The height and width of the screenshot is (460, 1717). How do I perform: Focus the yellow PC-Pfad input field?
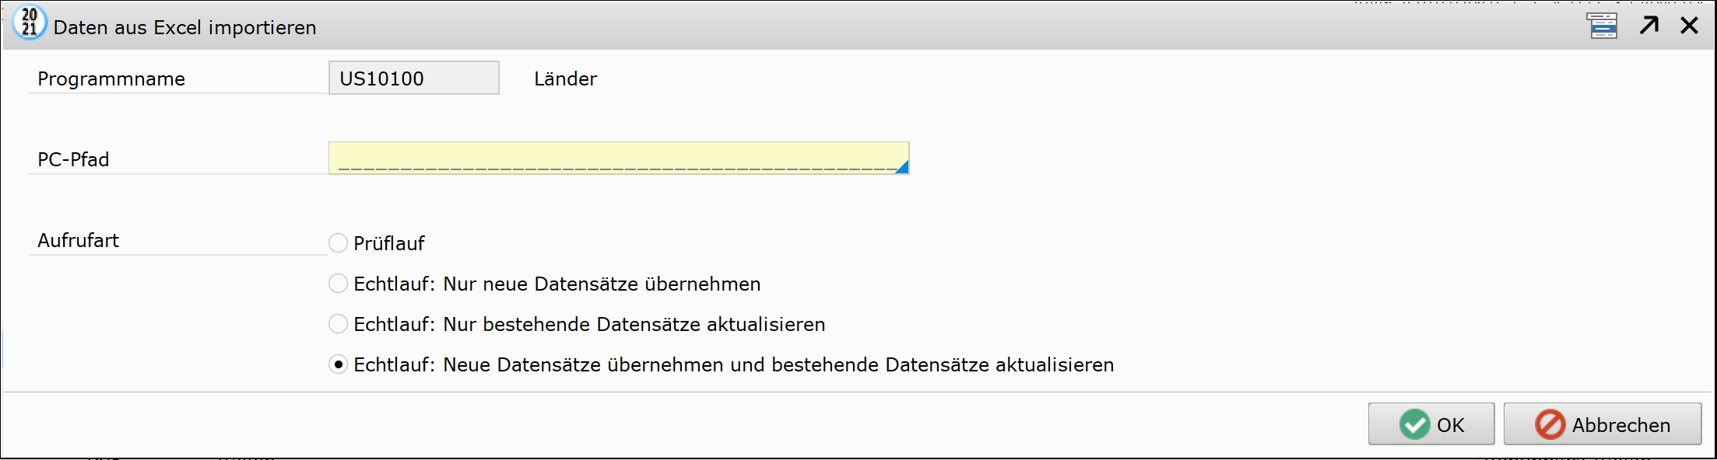coord(619,158)
